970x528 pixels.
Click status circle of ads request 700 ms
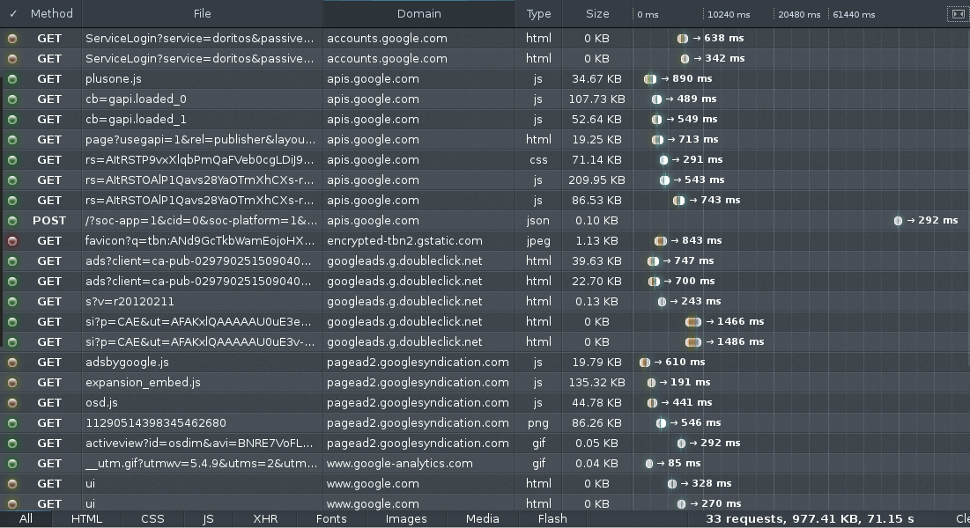[x=12, y=282]
